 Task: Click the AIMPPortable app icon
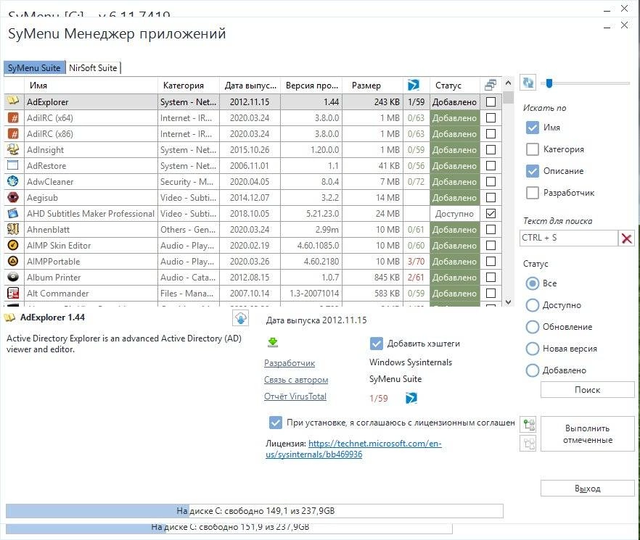[x=13, y=261]
